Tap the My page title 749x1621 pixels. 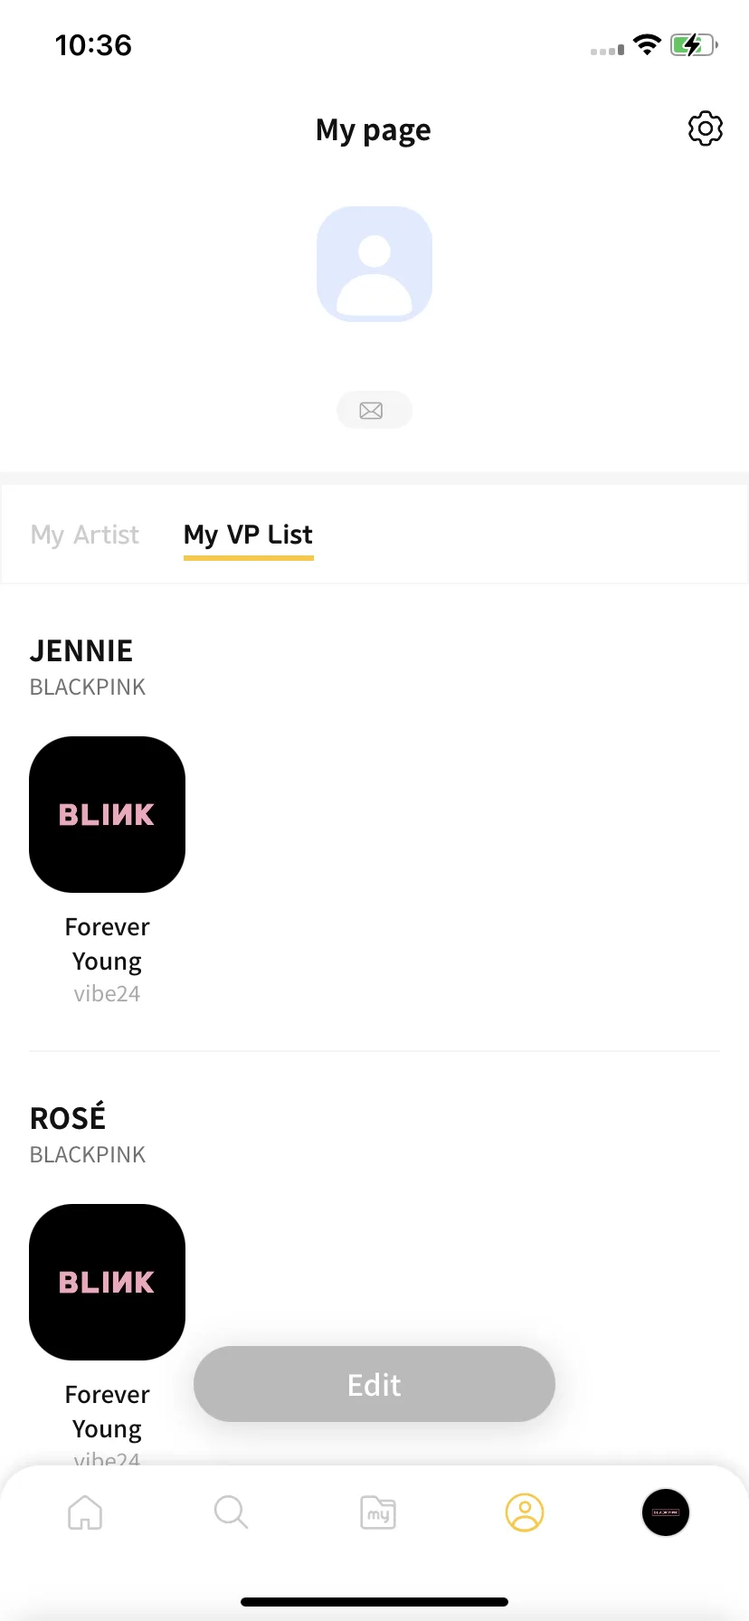[374, 131]
